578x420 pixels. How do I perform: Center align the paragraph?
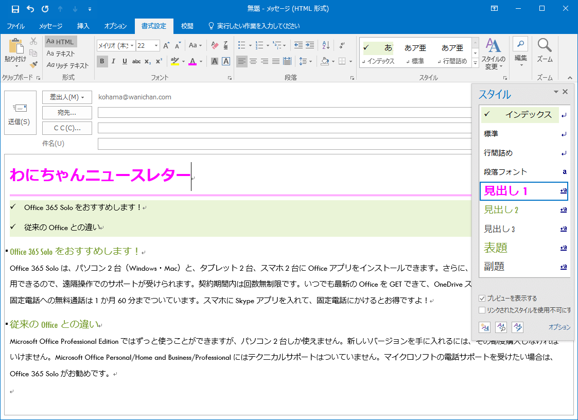[253, 62]
